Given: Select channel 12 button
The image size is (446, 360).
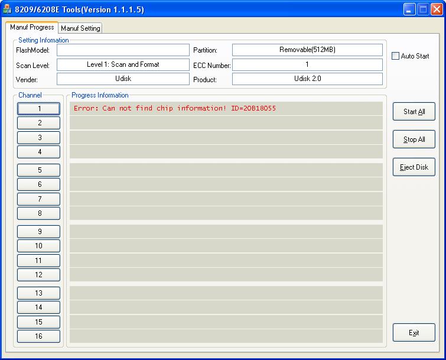Looking at the screenshot, I should 39,275.
